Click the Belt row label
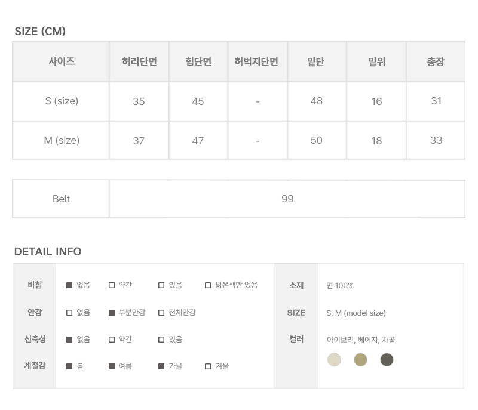Screen dimensions: 478x410 click(x=61, y=199)
